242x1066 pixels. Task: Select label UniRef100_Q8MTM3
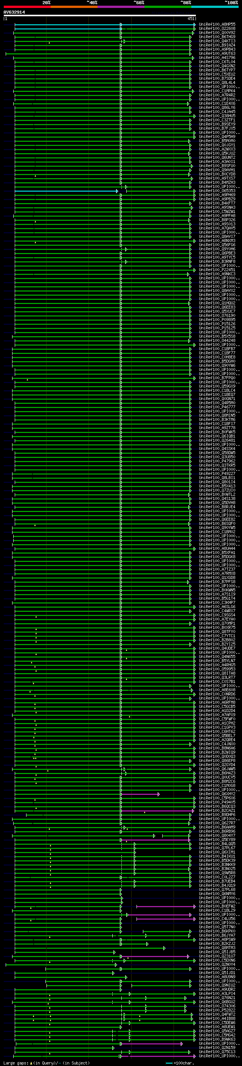[x=217, y=948]
